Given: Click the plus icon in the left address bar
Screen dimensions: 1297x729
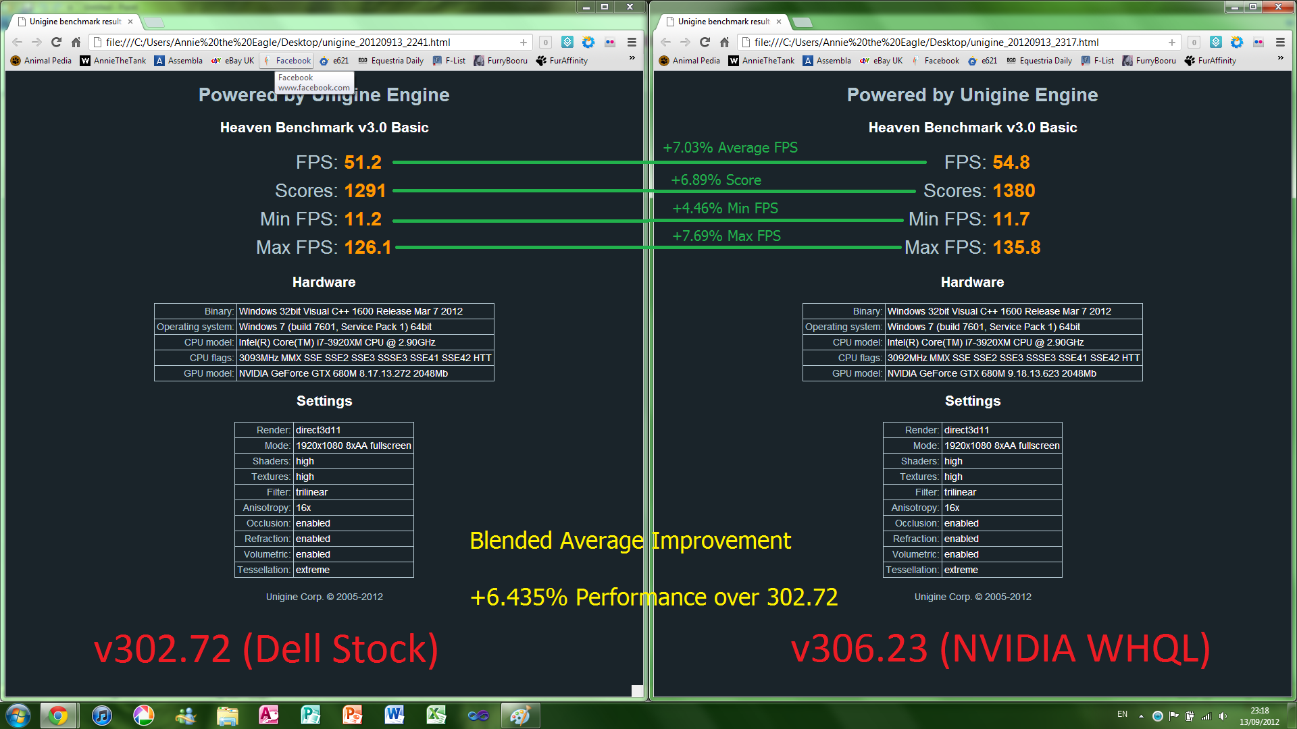Looking at the screenshot, I should (x=524, y=42).
